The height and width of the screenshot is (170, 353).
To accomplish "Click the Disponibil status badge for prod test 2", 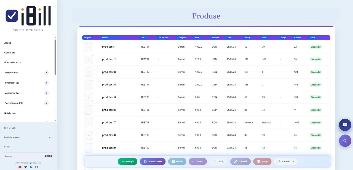I will [315, 60].
